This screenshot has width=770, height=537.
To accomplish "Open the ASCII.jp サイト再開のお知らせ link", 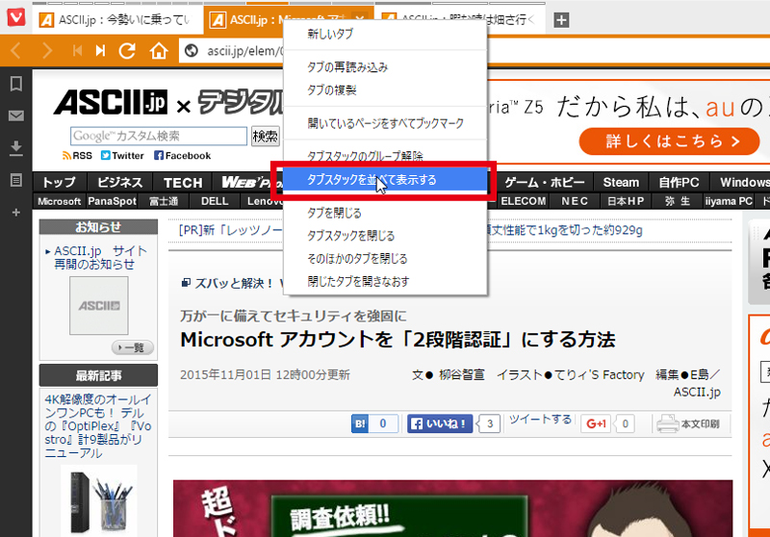I will coord(100,257).
